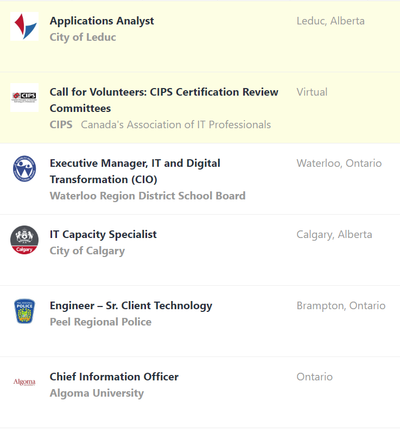Open the Applications Analyst job posting
Image resolution: width=400 pixels, height=432 pixels.
102,21
